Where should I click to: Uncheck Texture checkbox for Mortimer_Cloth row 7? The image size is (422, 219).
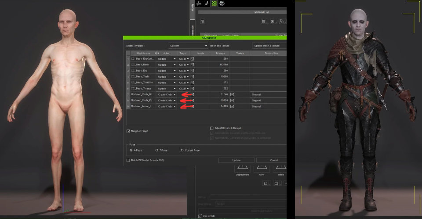coord(232,94)
